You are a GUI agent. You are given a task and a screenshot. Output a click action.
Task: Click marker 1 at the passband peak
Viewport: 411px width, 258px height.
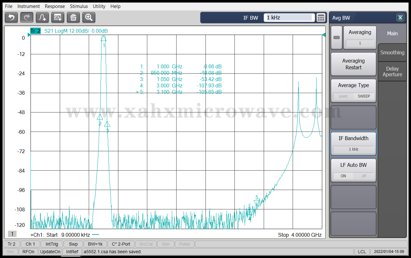(104, 38)
